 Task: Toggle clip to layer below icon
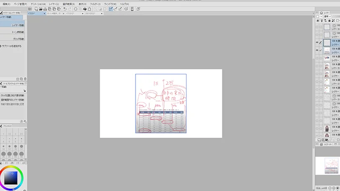point(318,21)
